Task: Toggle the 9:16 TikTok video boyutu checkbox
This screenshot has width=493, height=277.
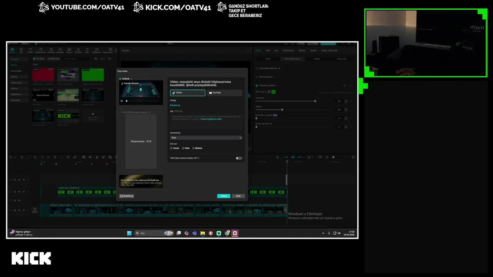Action: click(121, 112)
